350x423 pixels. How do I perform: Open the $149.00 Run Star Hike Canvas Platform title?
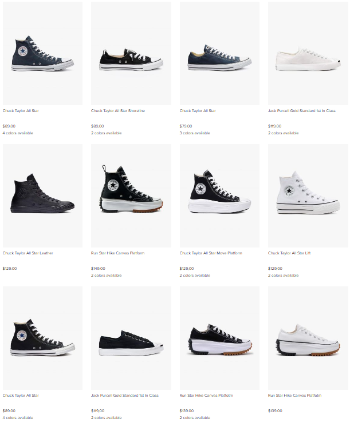coord(117,253)
